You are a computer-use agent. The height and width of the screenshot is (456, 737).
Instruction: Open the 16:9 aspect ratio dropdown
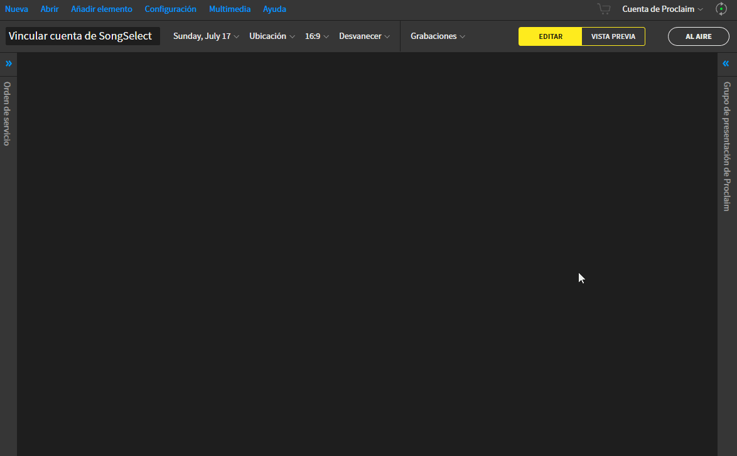coord(317,36)
